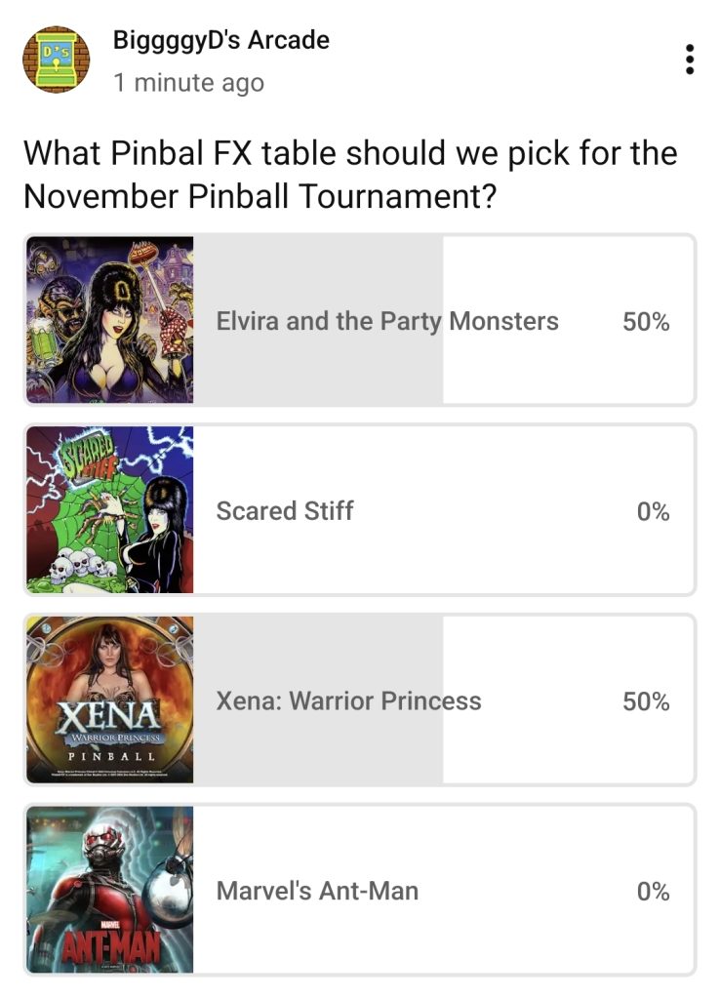Viewport: 720px width, 999px height.
Task: Pick Marvel's Ant-Man in the poll
Action: tap(317, 890)
